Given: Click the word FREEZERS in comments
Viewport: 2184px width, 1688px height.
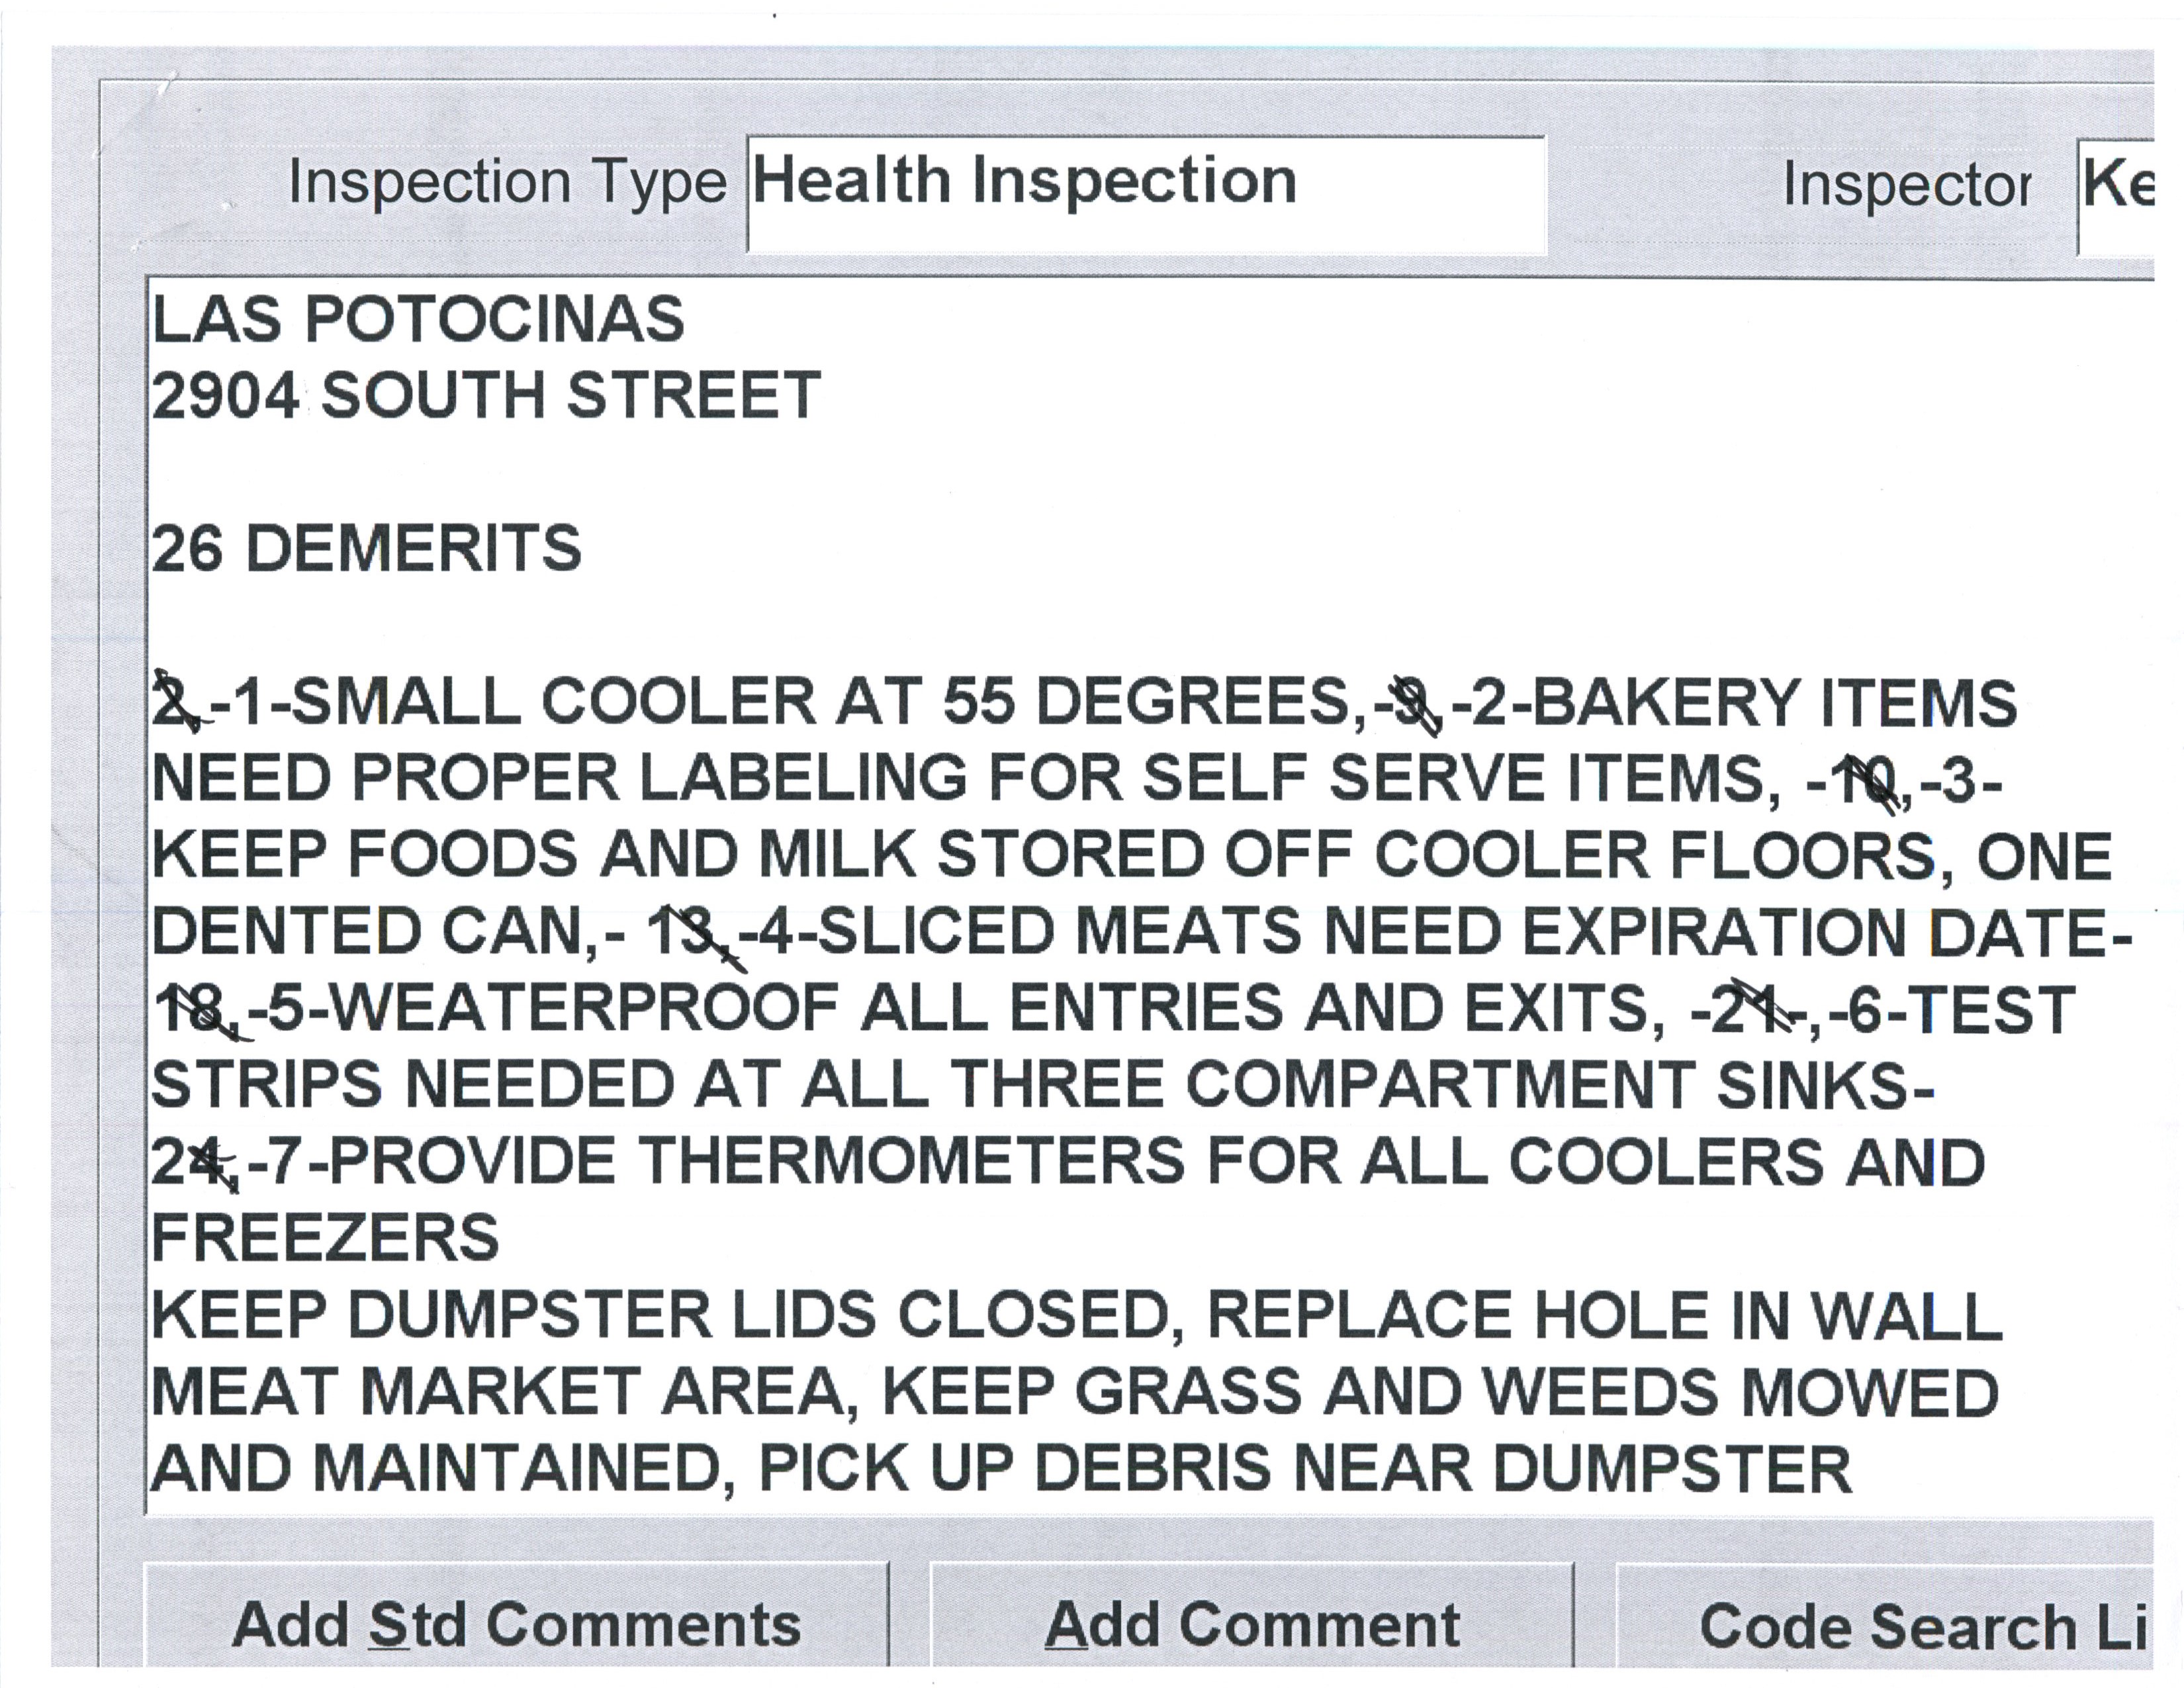Looking at the screenshot, I should [325, 1238].
